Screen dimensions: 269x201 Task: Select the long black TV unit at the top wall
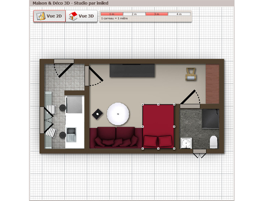132,70
